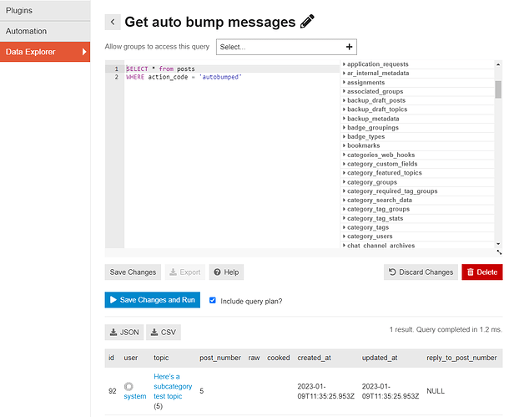Image resolution: width=514 pixels, height=417 pixels.
Task: Expand the category_search_data table
Action: point(417,200)
